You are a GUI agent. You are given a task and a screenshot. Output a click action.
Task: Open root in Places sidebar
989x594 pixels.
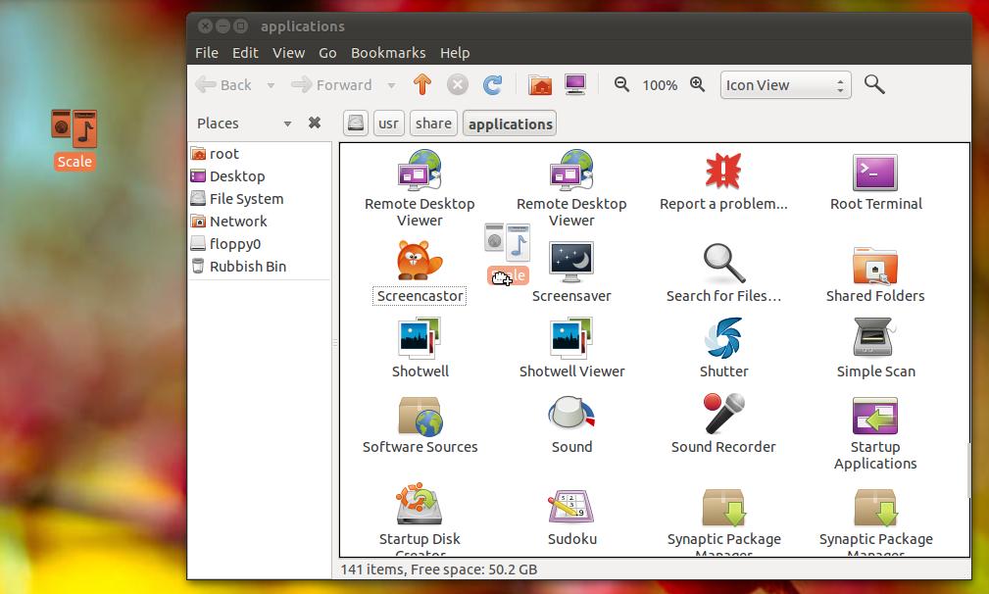[260, 154]
